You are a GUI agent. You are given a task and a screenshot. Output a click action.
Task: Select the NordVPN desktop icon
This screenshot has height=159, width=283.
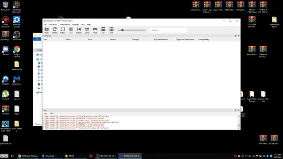[x=5, y=80]
